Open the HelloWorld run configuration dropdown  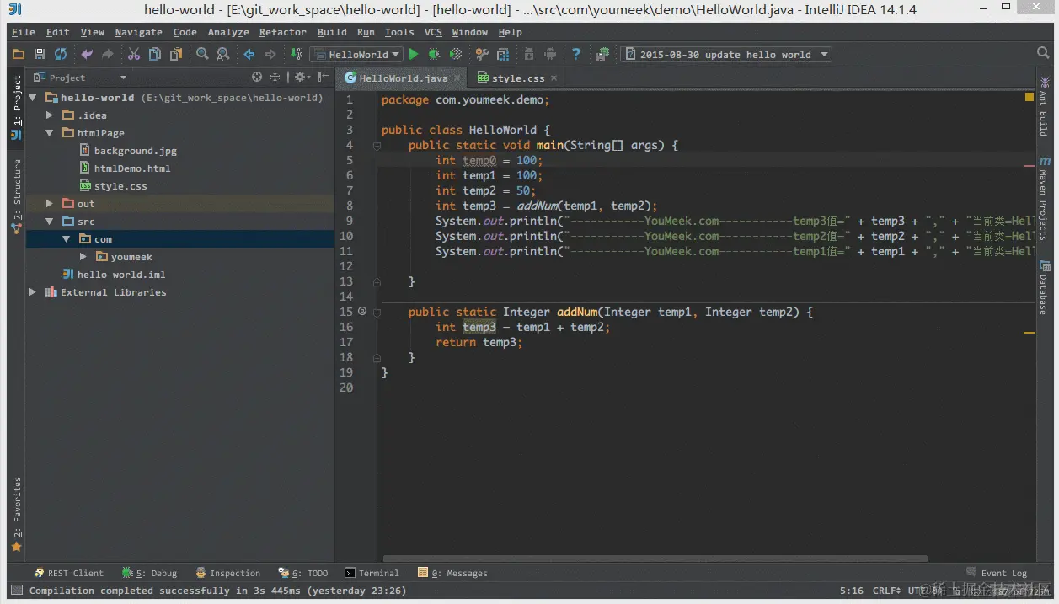click(396, 54)
